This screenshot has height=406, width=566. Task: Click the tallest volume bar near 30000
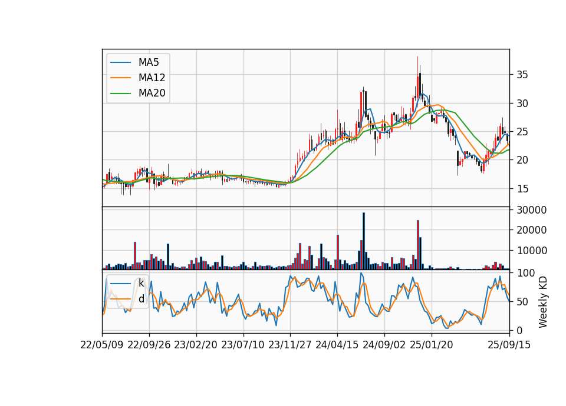[364, 241]
